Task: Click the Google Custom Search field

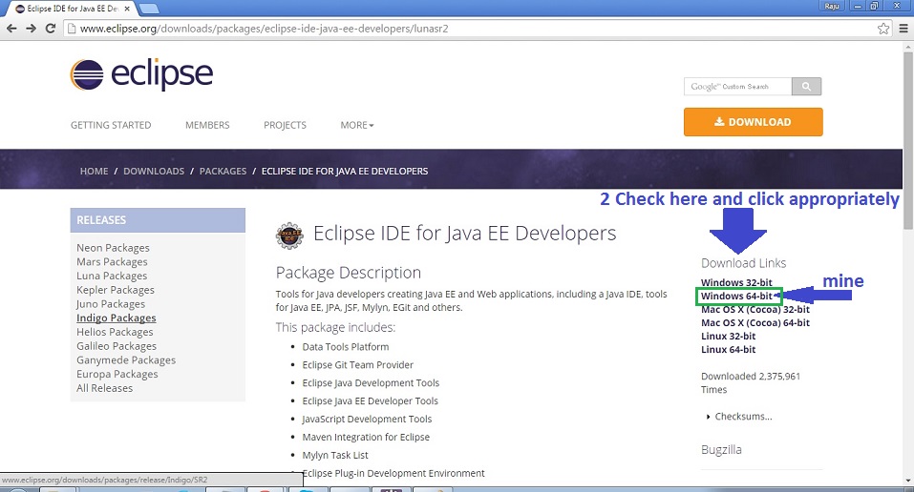Action: pyautogui.click(x=737, y=86)
